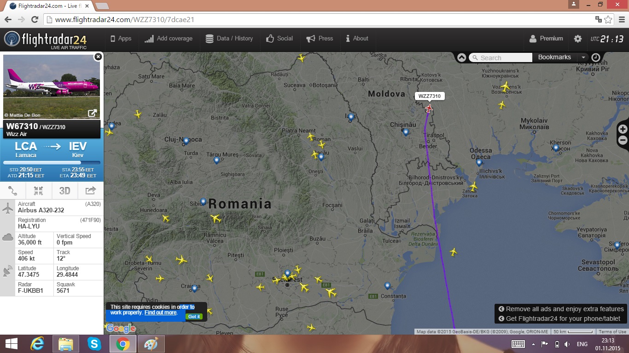Show the flight route path icon
Image resolution: width=629 pixels, height=353 pixels.
pos(13,191)
